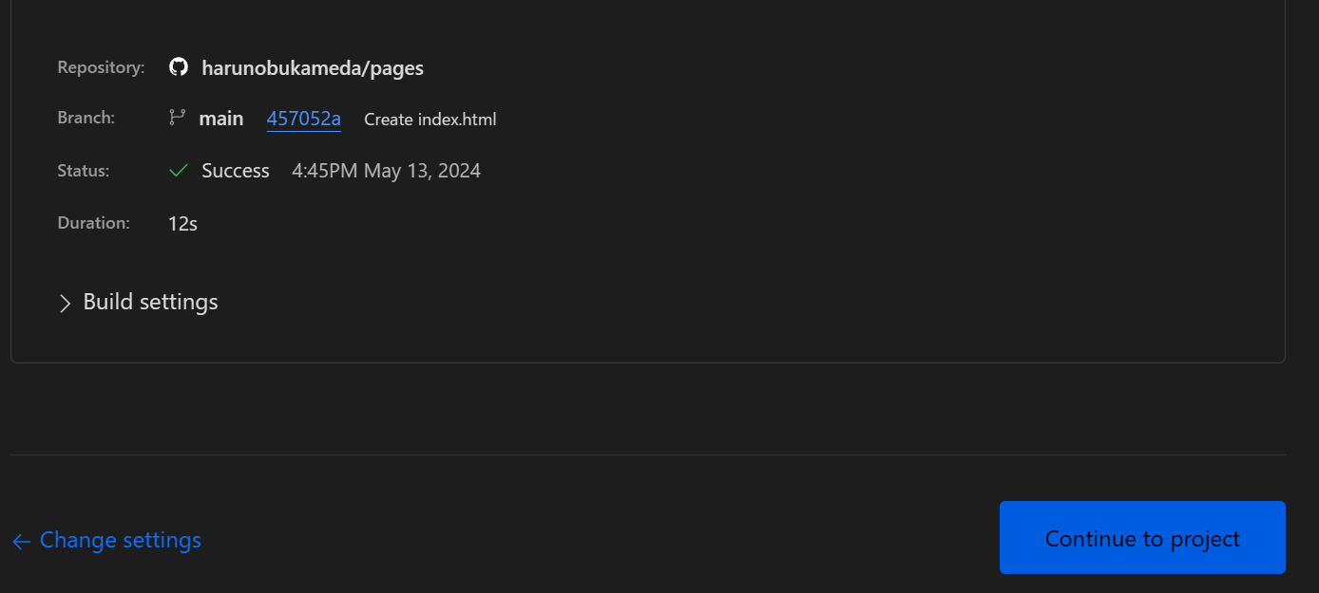The width and height of the screenshot is (1319, 593).
Task: Click the left arrow beside Change settings
Action: click(x=21, y=541)
